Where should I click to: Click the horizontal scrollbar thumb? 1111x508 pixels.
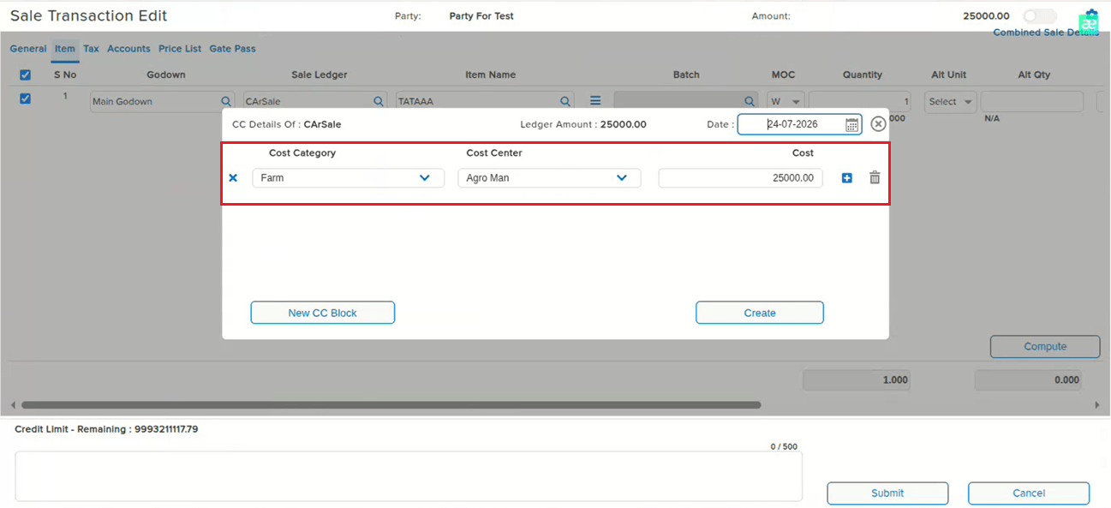(x=391, y=404)
